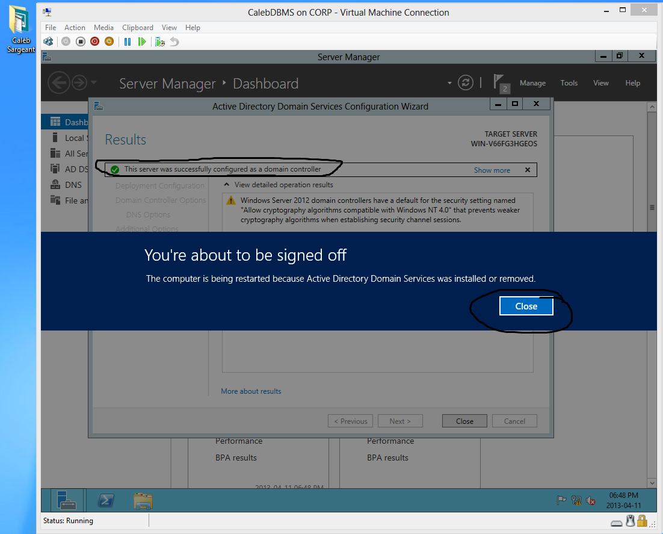
Task: Click the blue Close button on sign-off banner
Action: [x=526, y=306]
